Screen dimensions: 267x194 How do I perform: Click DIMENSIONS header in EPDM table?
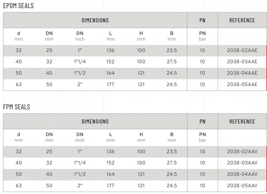point(95,20)
